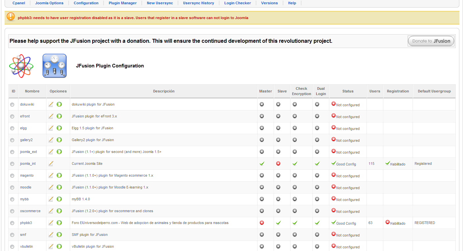Open New Usersync from the menu
463x251 pixels.
(160, 3)
